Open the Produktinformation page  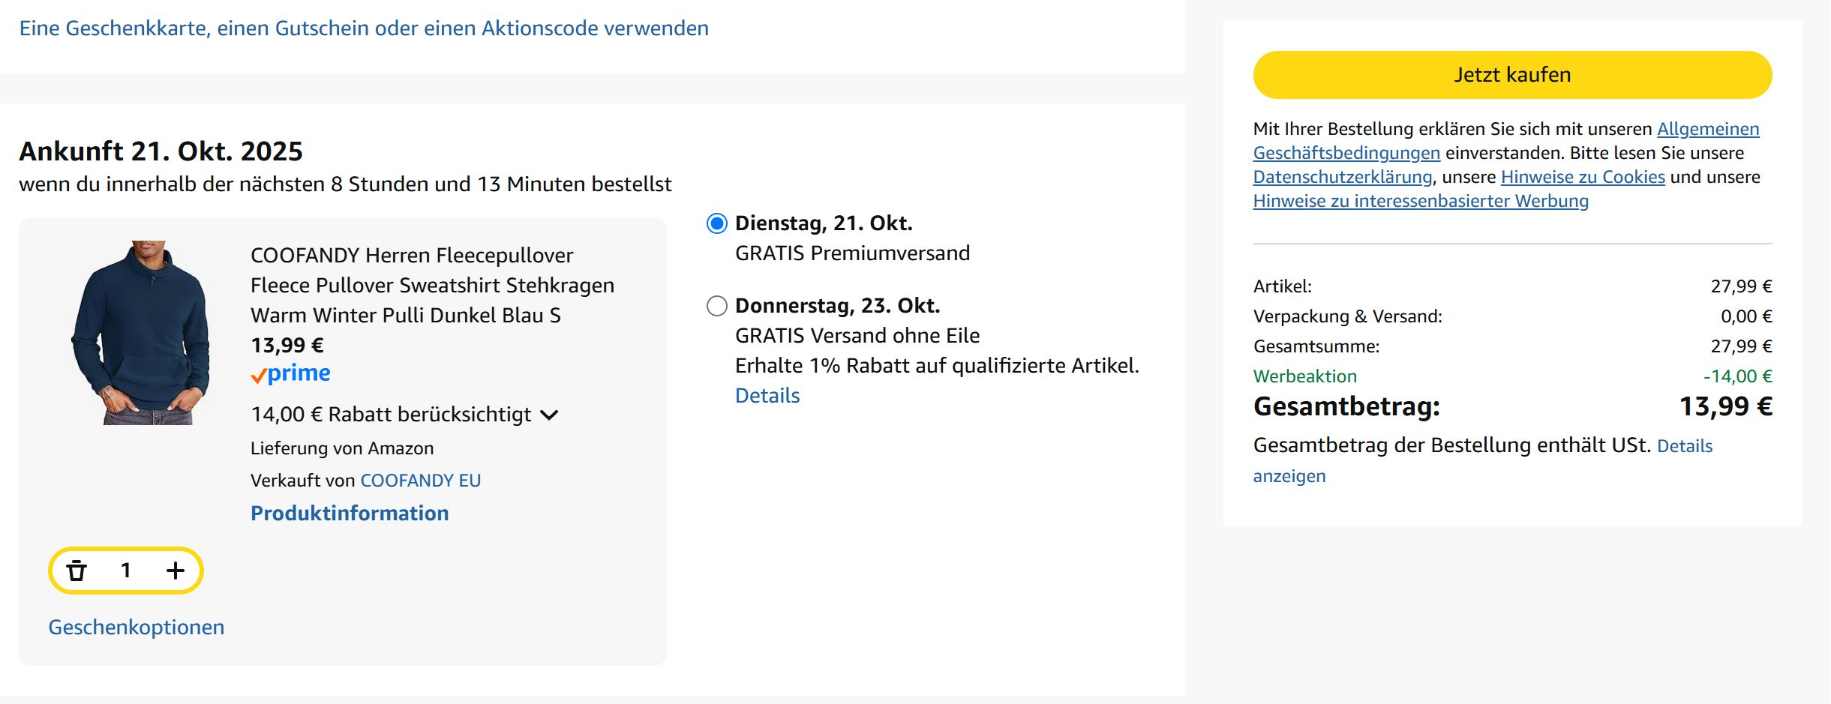(x=350, y=513)
